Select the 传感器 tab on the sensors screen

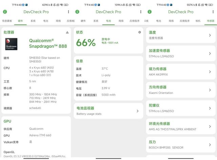[x=211, y=21]
